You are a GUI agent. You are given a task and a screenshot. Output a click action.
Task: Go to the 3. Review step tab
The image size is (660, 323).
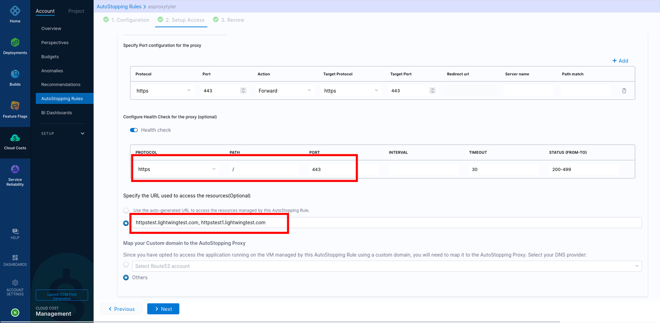tap(228, 20)
